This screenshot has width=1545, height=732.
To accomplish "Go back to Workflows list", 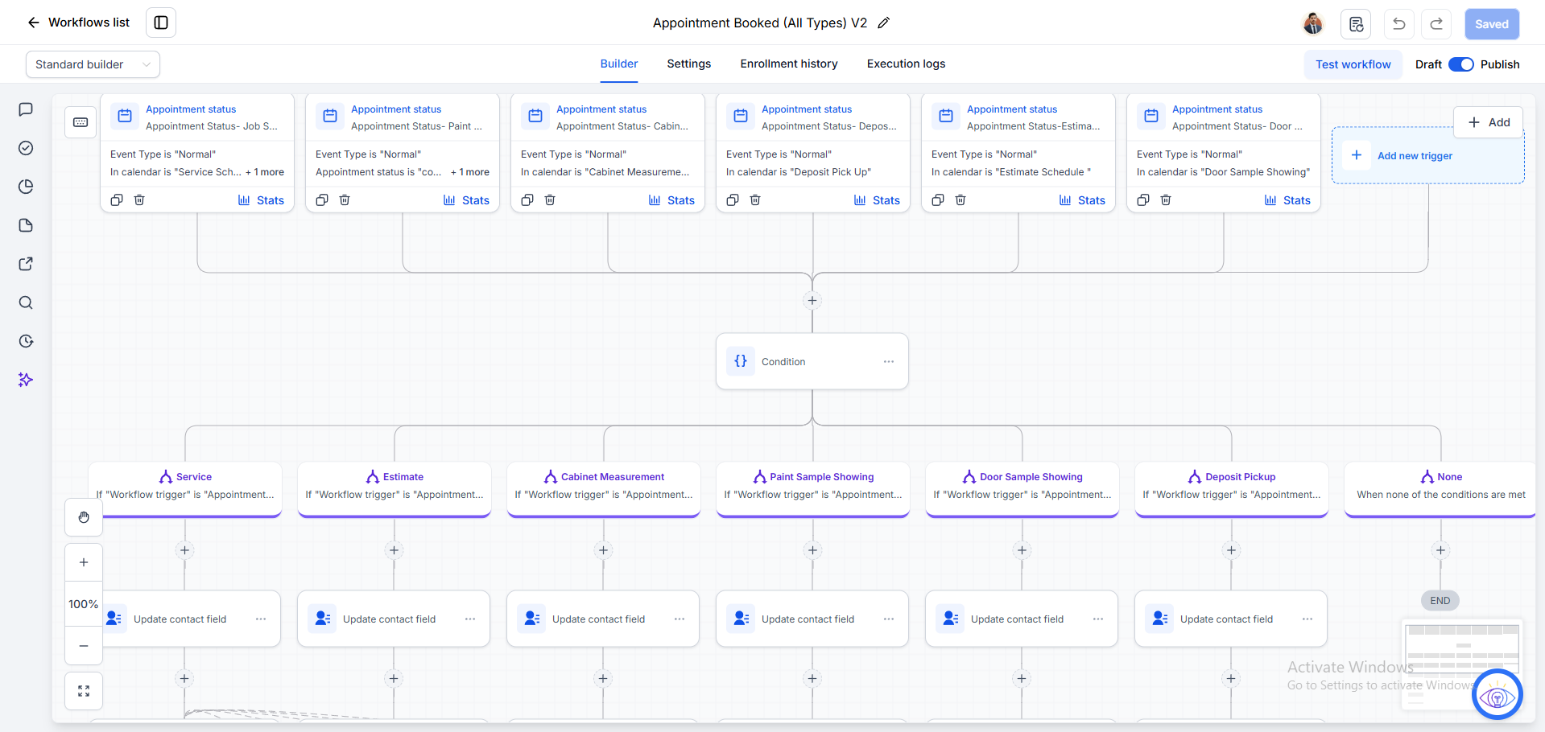I will tap(78, 23).
